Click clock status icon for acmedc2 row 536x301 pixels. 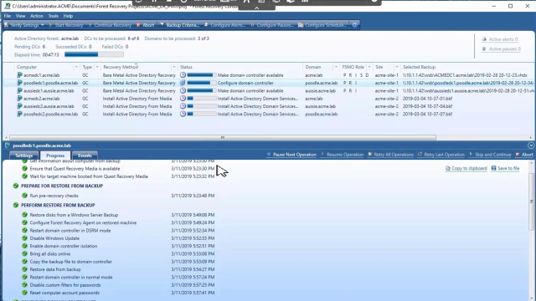pos(183,99)
